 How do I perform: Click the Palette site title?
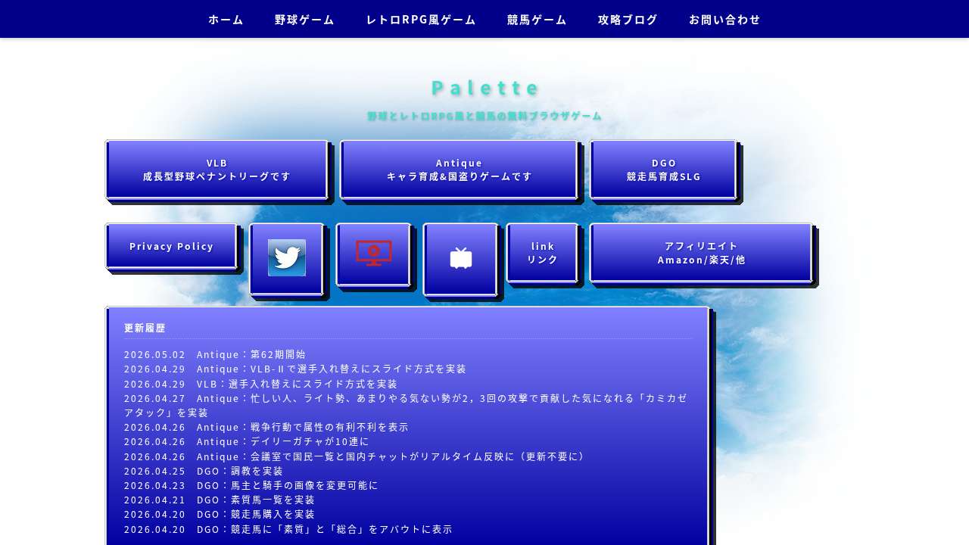tap(485, 88)
